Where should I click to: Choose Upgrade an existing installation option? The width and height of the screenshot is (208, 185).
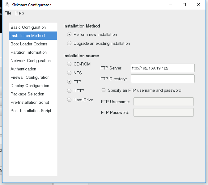click(x=70, y=44)
